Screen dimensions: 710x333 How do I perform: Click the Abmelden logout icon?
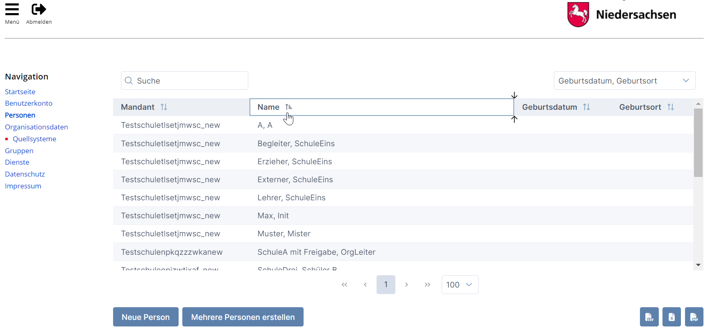click(x=39, y=9)
